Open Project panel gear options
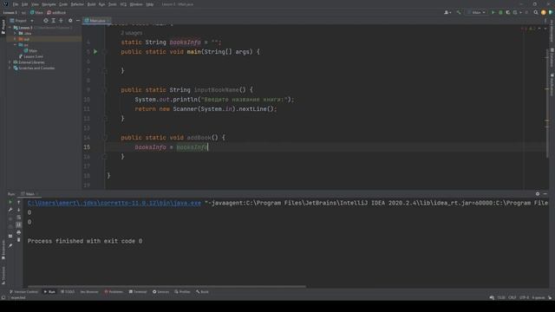 [x=70, y=21]
